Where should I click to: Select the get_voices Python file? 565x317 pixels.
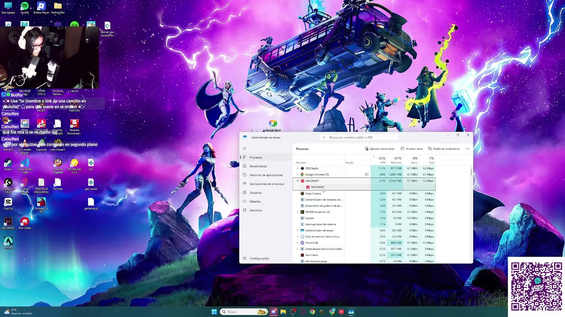90,184
